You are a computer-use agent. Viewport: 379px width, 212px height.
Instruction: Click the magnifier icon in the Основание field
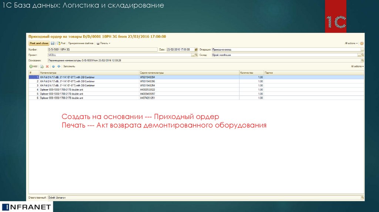click(362, 60)
